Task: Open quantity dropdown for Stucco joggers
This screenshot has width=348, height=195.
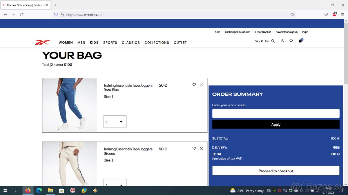Action: [x=115, y=183]
